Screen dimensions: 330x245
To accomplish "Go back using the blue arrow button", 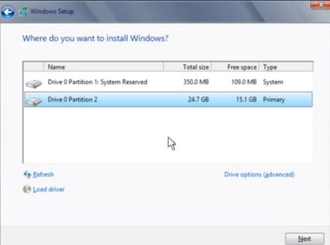I will (x=8, y=12).
